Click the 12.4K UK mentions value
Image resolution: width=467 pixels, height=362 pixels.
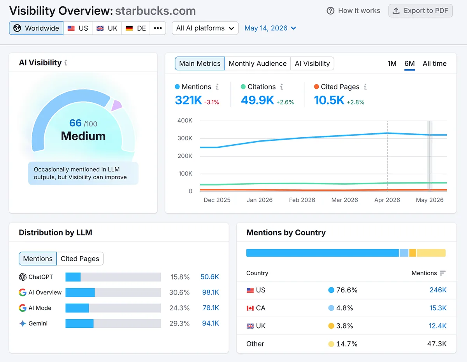point(438,326)
